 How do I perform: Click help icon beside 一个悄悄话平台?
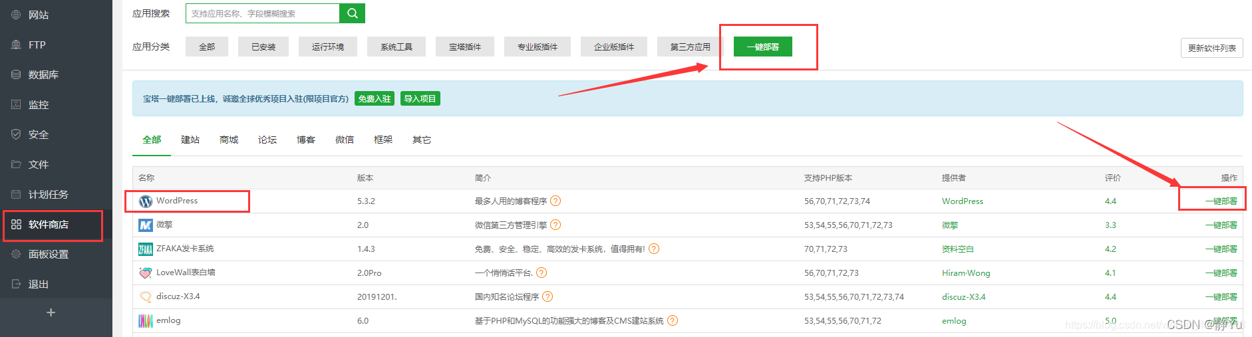pos(542,273)
